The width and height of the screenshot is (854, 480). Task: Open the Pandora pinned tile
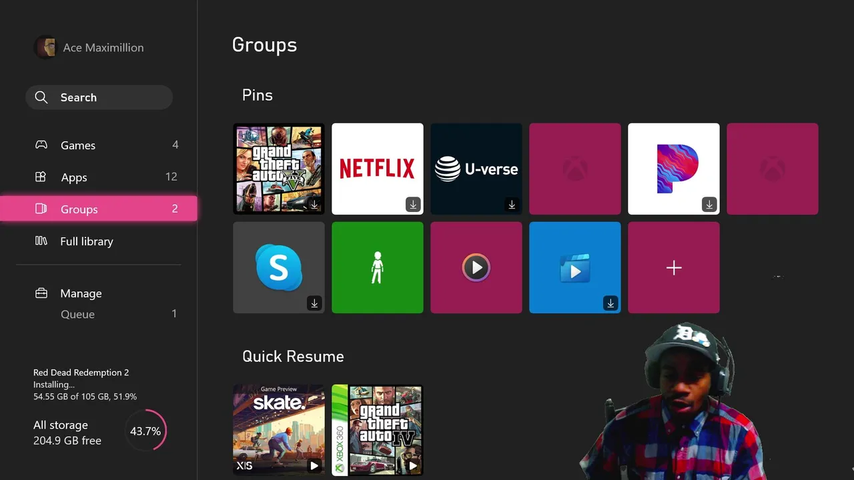(x=674, y=169)
